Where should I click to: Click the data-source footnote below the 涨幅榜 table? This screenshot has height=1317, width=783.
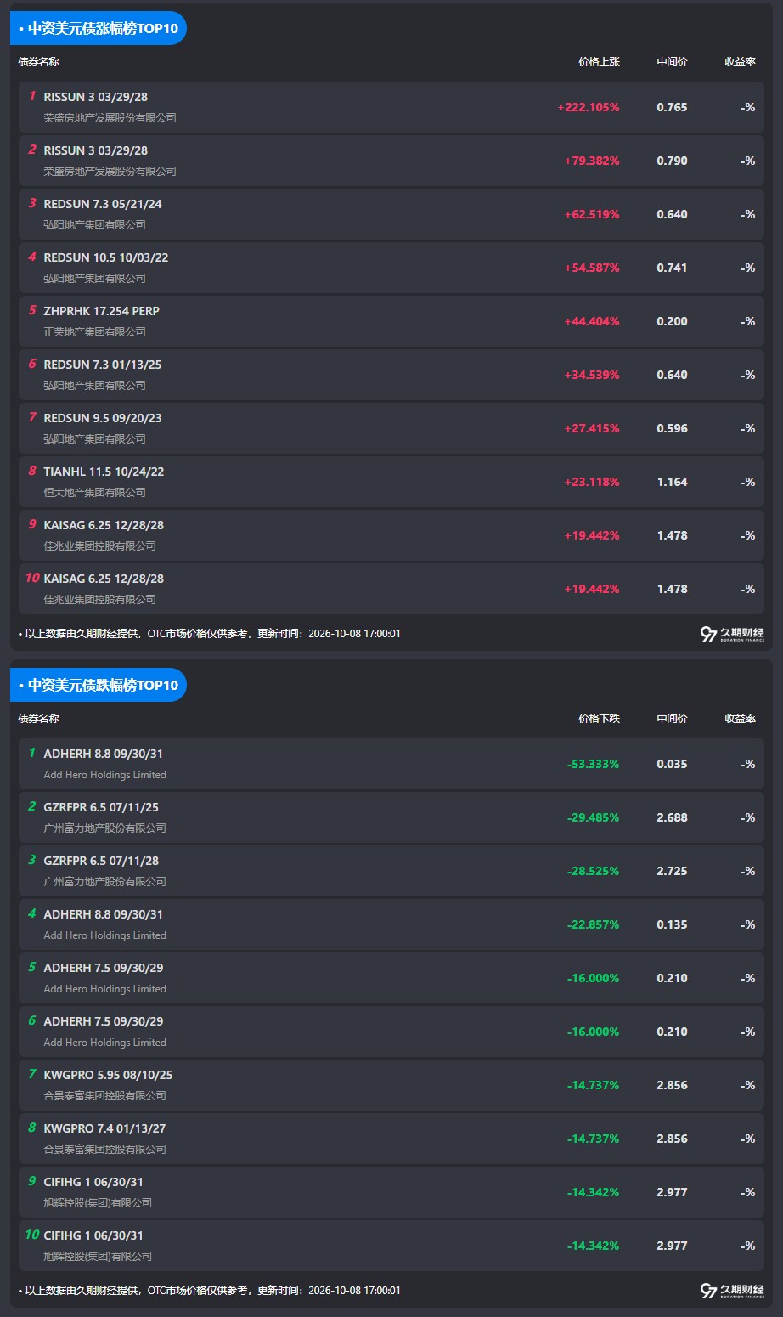[210, 634]
